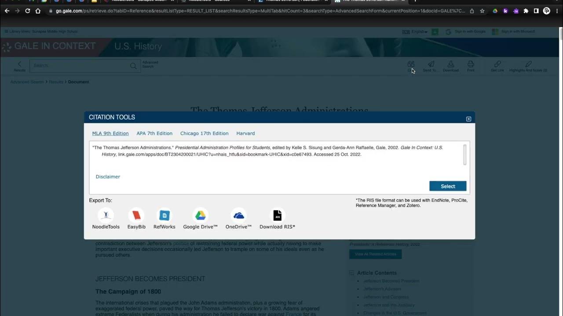Download the RIS citation file
Viewport: 563px width, 316px height.
(x=277, y=219)
